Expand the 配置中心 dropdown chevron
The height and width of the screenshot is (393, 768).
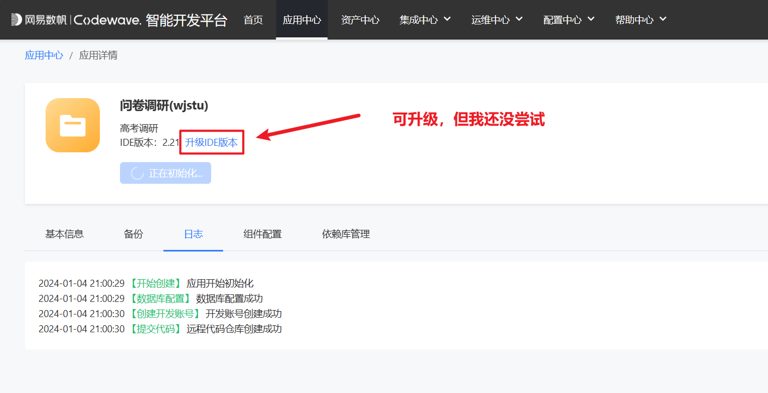click(x=591, y=19)
